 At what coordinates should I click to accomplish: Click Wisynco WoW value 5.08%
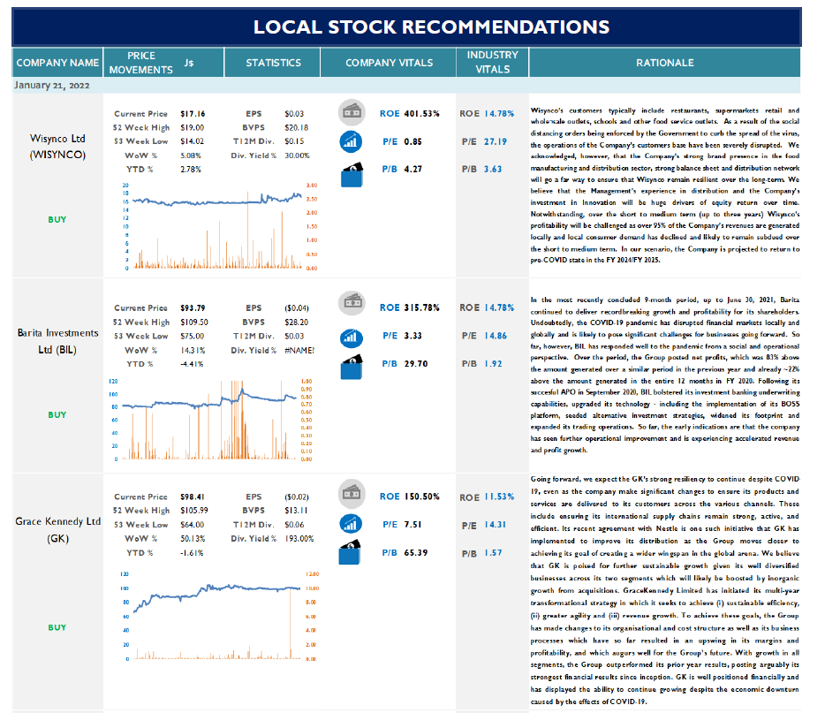click(191, 155)
